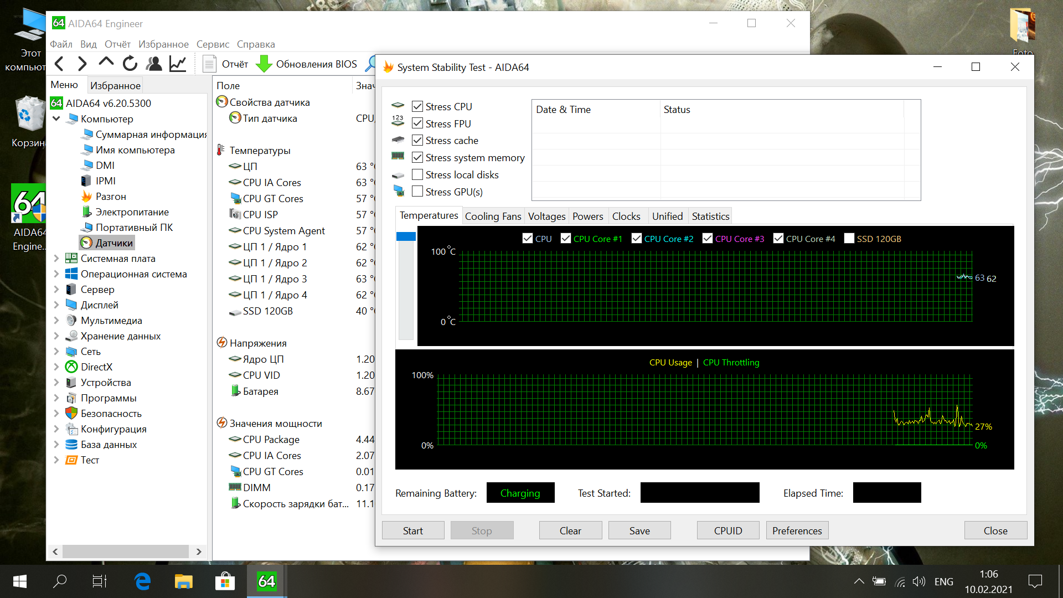Switch to the Cooling Fans tab
The image size is (1063, 598).
pos(493,216)
